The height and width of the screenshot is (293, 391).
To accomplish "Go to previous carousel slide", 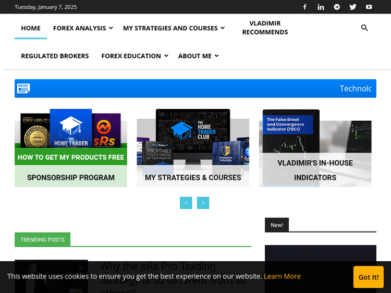I will (x=186, y=202).
